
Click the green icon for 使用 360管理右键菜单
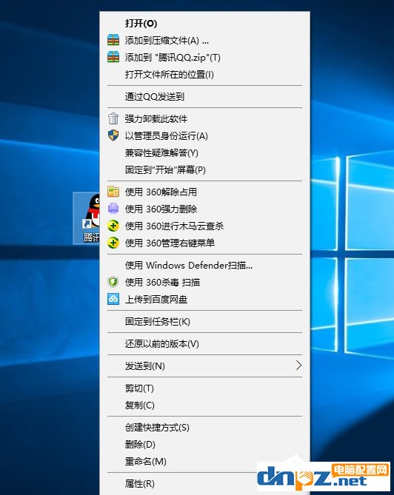pos(113,243)
